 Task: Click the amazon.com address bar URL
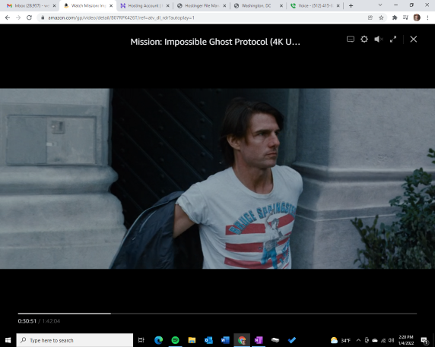121,17
